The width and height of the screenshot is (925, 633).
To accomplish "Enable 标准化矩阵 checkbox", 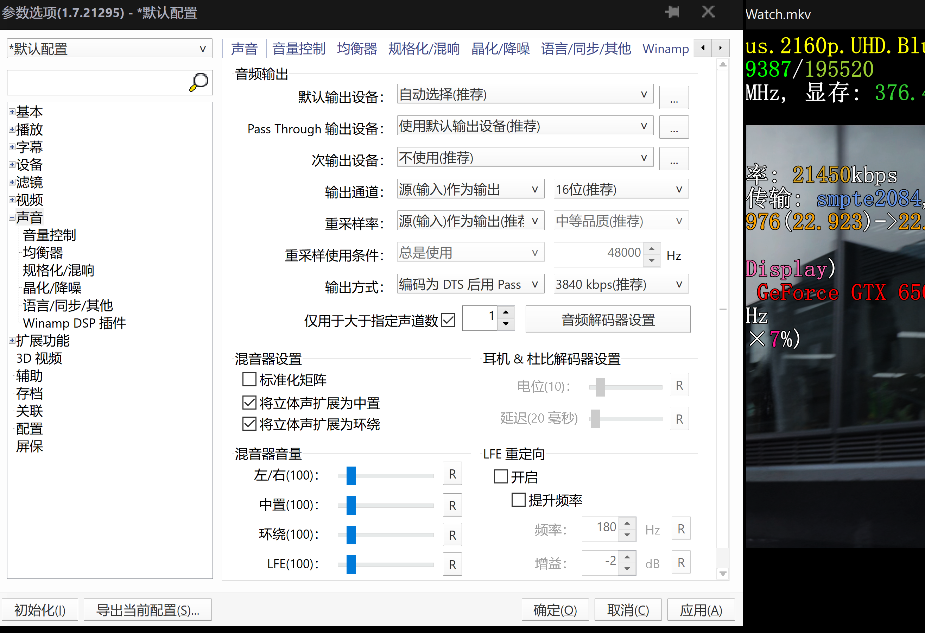I will point(249,379).
